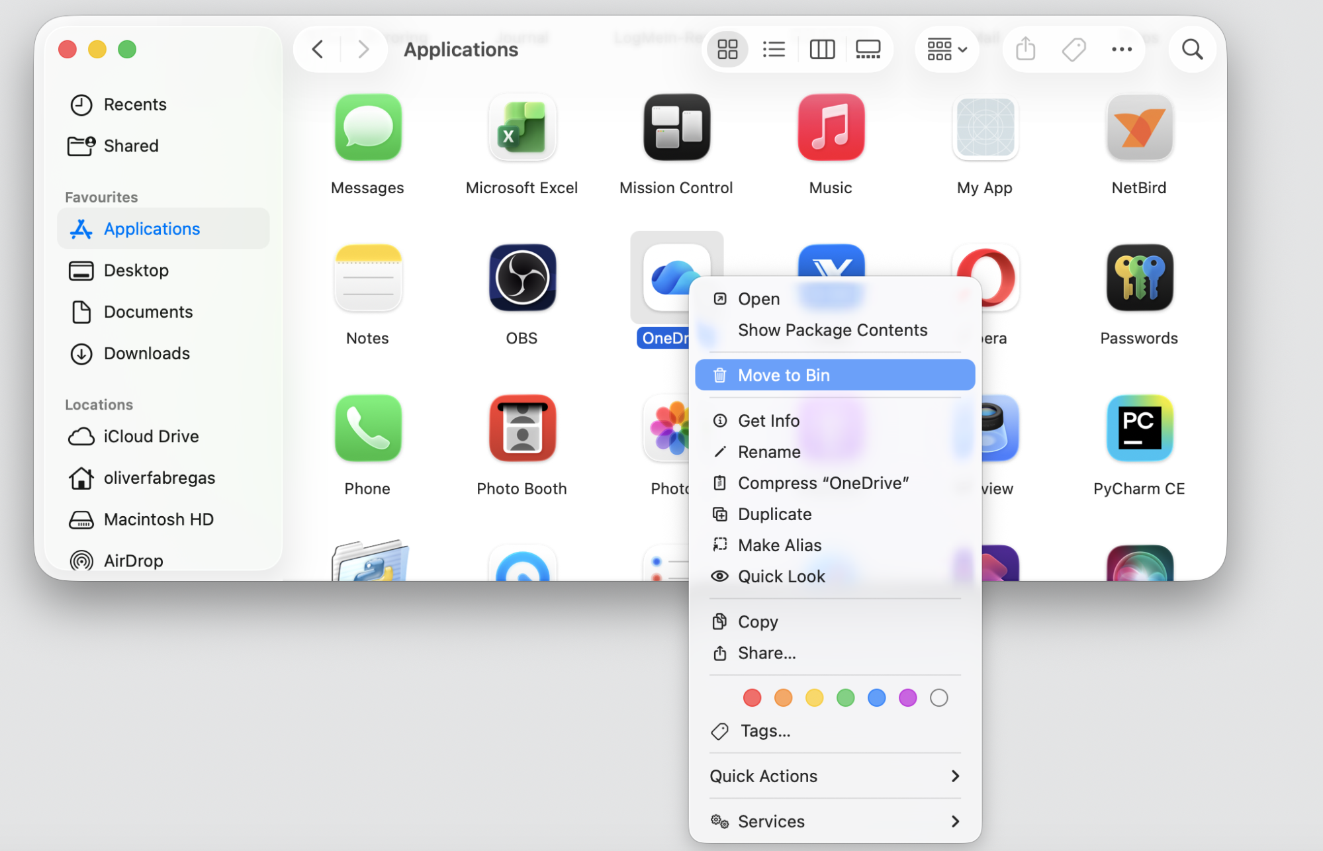Choose Move to Bin
The image size is (1323, 851).
pos(835,375)
